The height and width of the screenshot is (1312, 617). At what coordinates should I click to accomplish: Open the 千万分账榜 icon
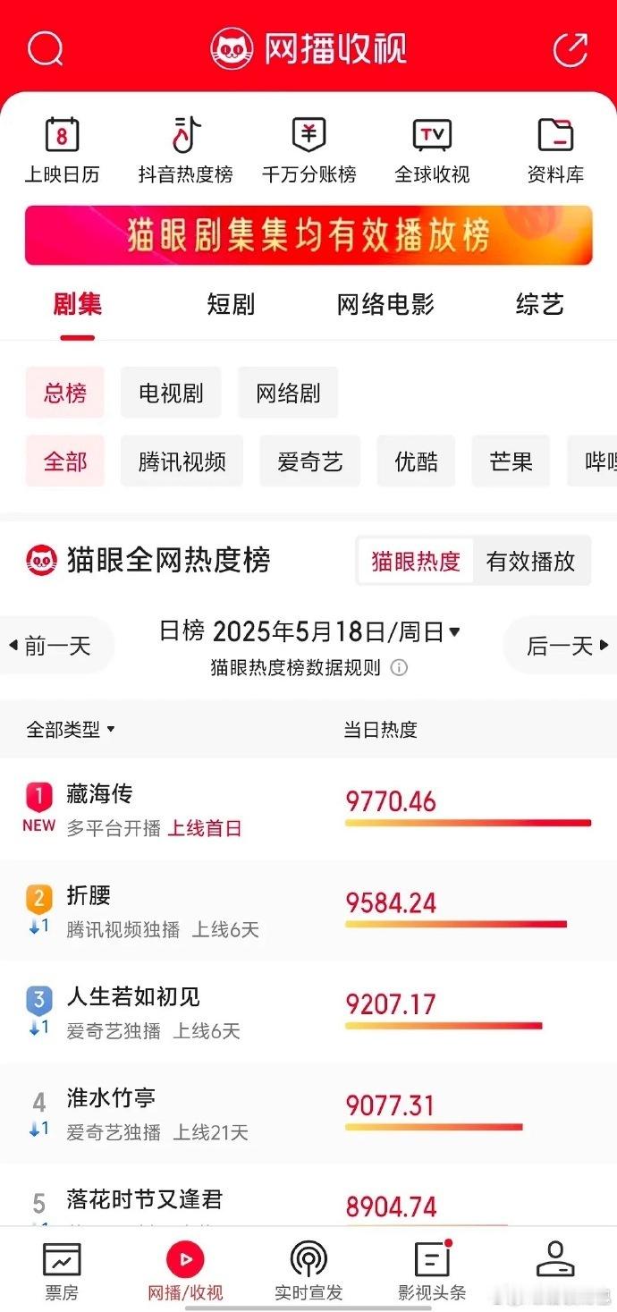[308, 135]
